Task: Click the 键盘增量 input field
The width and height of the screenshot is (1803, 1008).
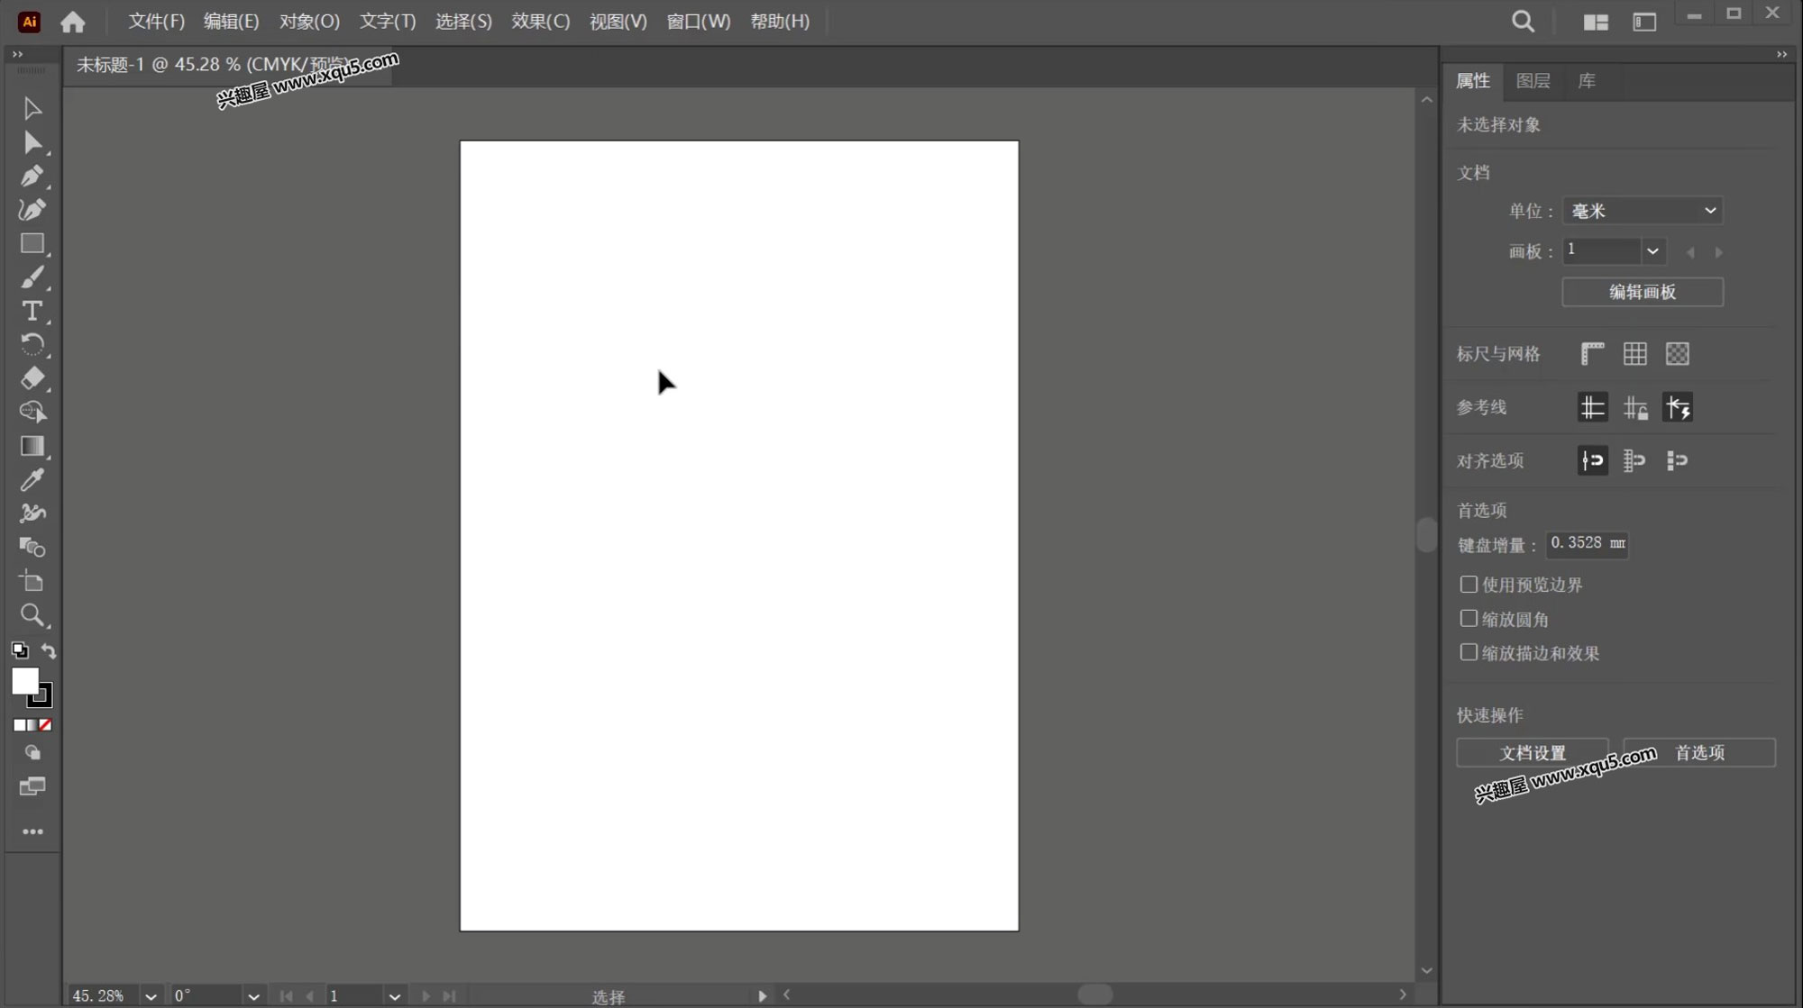Action: pos(1587,544)
